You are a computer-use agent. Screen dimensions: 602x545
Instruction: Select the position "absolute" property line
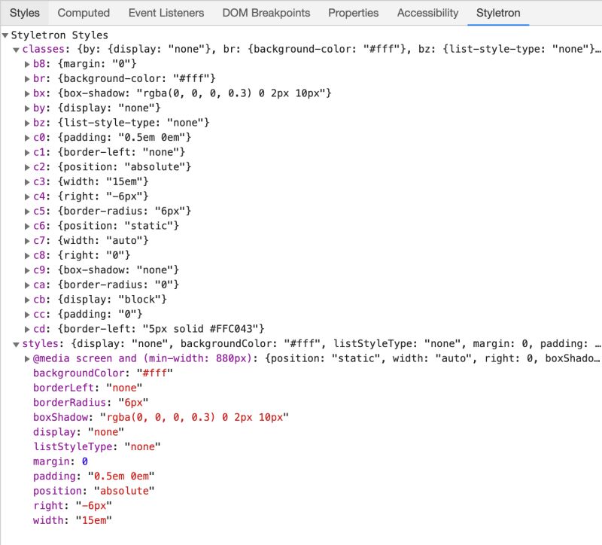point(93,491)
